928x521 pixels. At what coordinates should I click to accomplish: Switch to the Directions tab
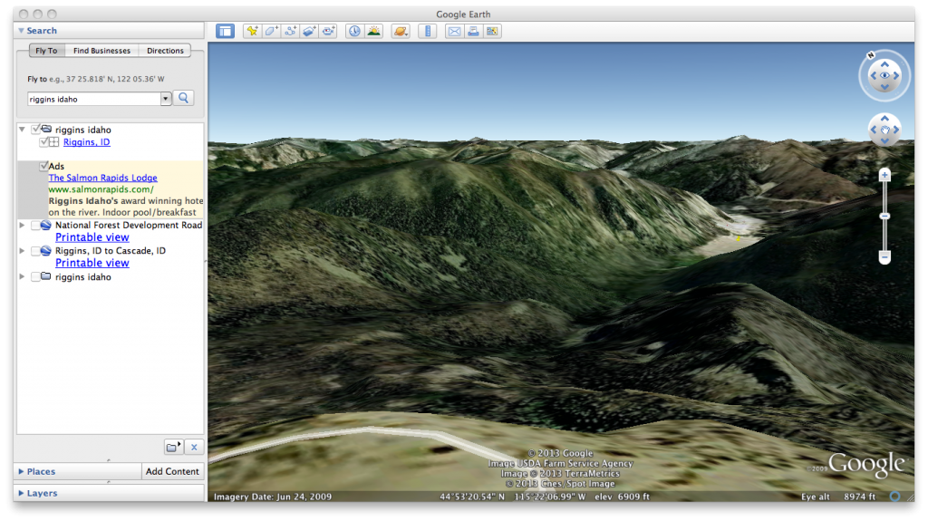(x=165, y=51)
